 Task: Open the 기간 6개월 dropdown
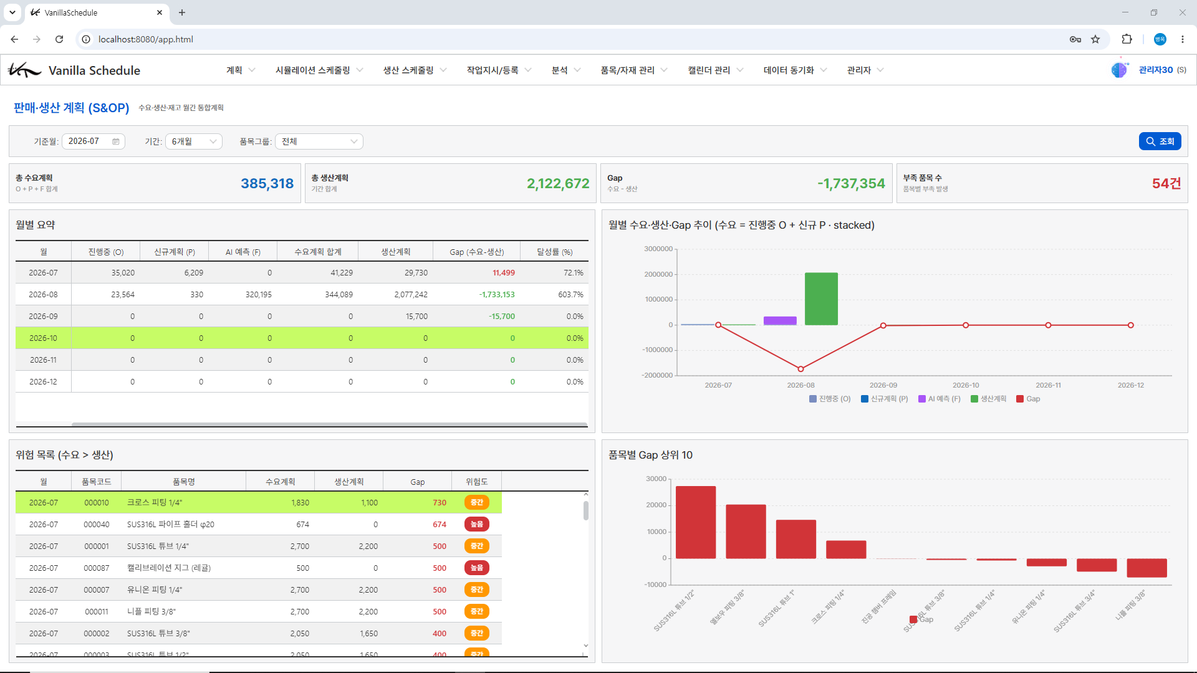[x=194, y=141]
